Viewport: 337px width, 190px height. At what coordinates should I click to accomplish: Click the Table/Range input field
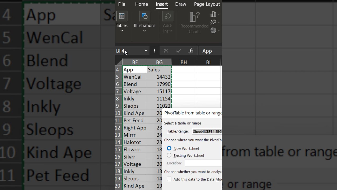tap(207, 131)
